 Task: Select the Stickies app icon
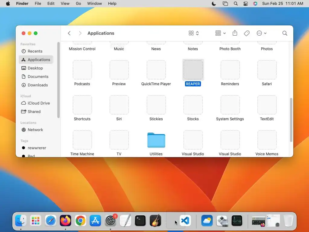pos(156,105)
